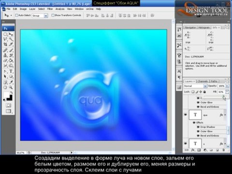Select the Magic Wand tool
This screenshot has height=174, width=232.
(x=11, y=39)
